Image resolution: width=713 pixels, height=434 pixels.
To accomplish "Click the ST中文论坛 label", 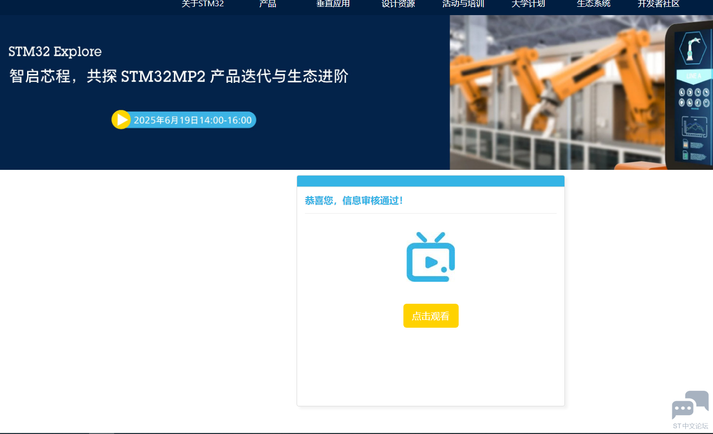I will [691, 426].
